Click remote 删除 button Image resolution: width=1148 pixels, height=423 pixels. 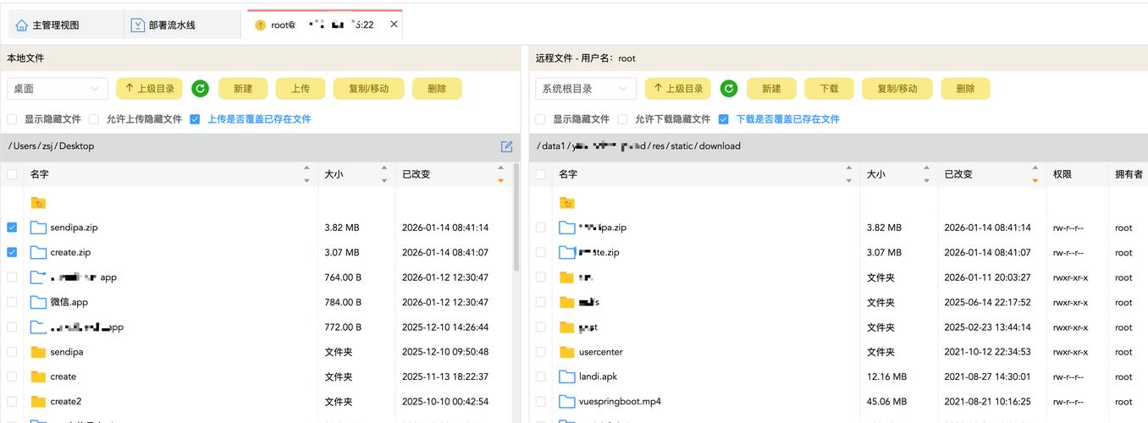pyautogui.click(x=965, y=89)
